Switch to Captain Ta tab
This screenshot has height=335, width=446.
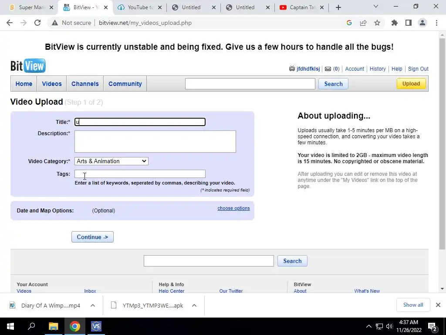(x=301, y=7)
